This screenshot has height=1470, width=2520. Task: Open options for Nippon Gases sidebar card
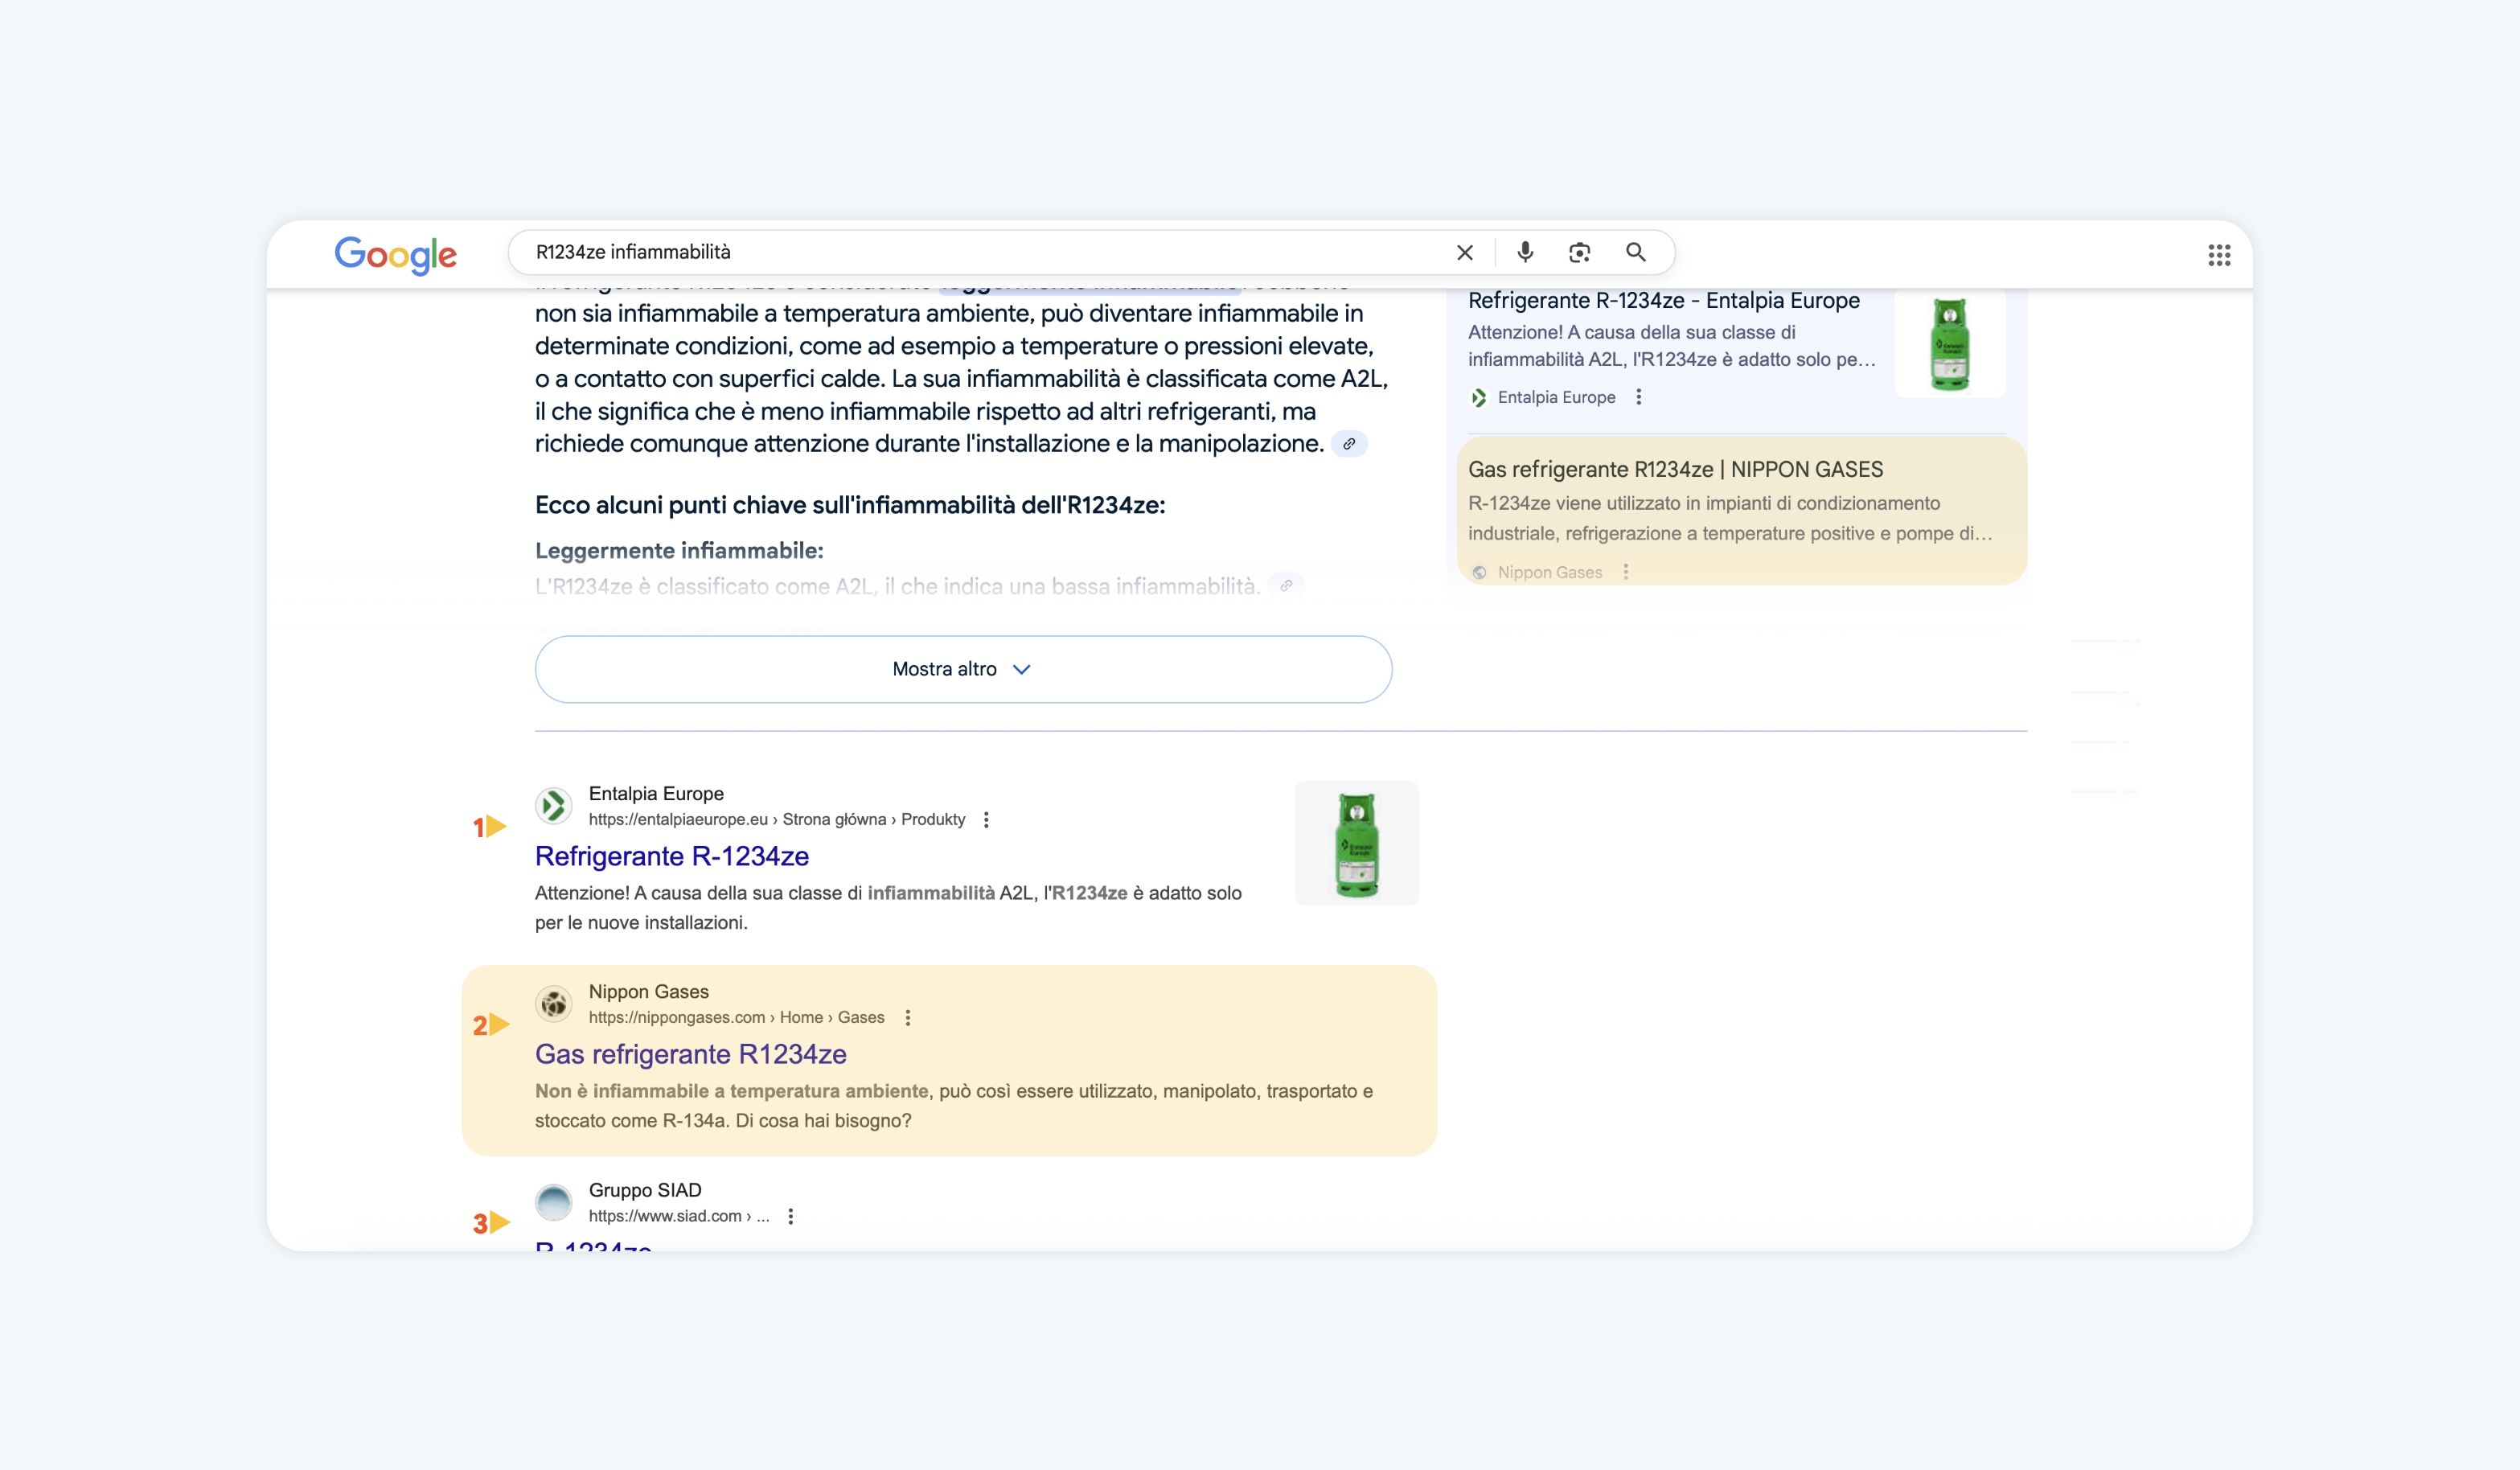point(1625,572)
